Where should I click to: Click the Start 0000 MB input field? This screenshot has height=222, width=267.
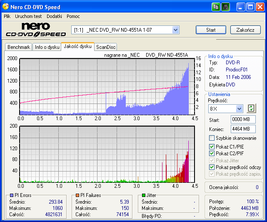click(x=243, y=119)
